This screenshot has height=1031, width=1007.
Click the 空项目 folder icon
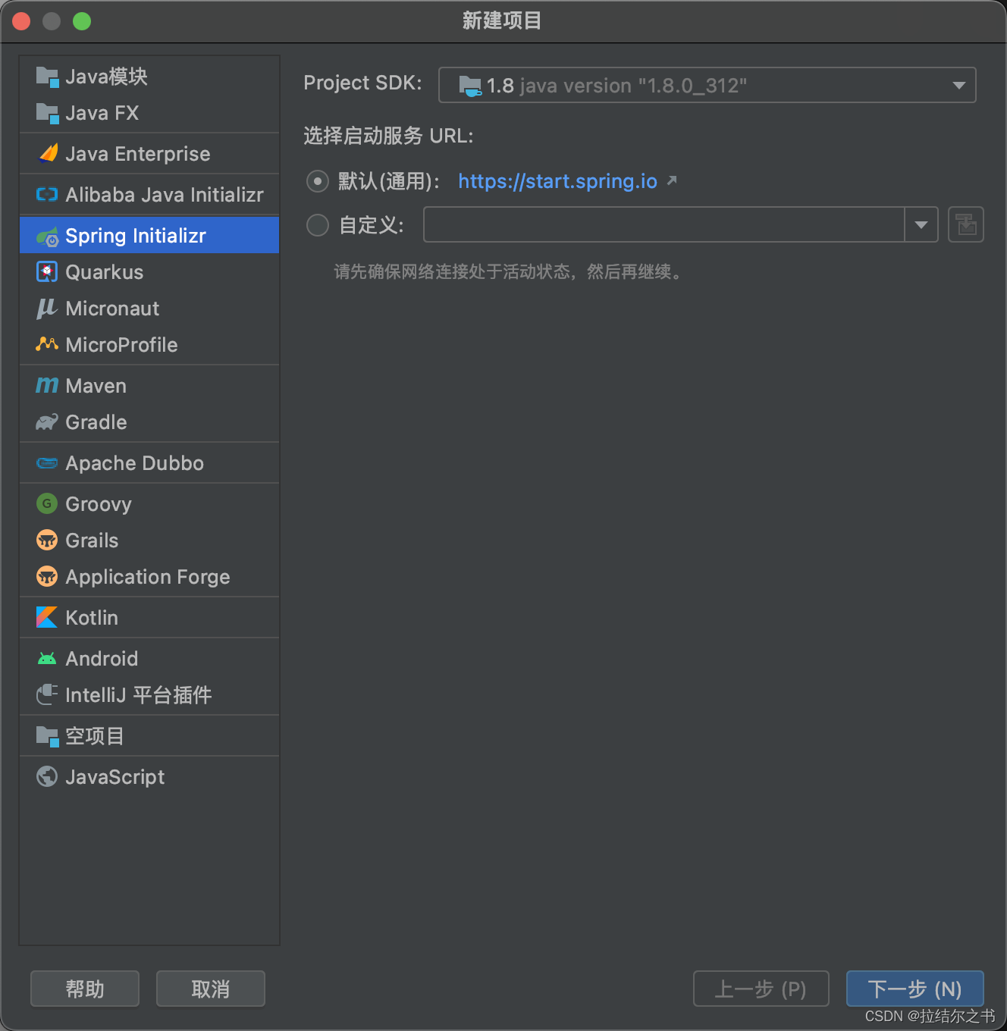pos(47,736)
